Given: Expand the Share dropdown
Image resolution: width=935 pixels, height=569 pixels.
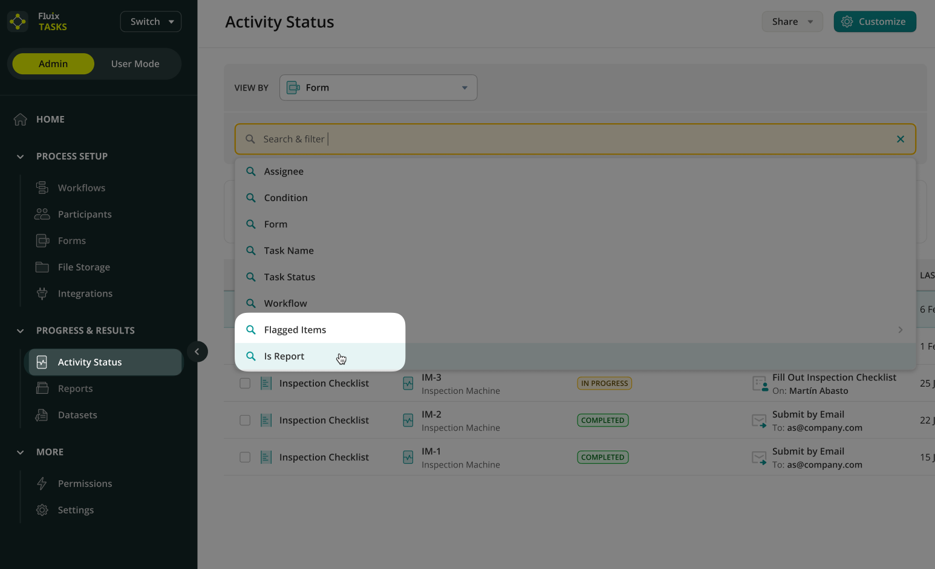Looking at the screenshot, I should click(x=792, y=22).
